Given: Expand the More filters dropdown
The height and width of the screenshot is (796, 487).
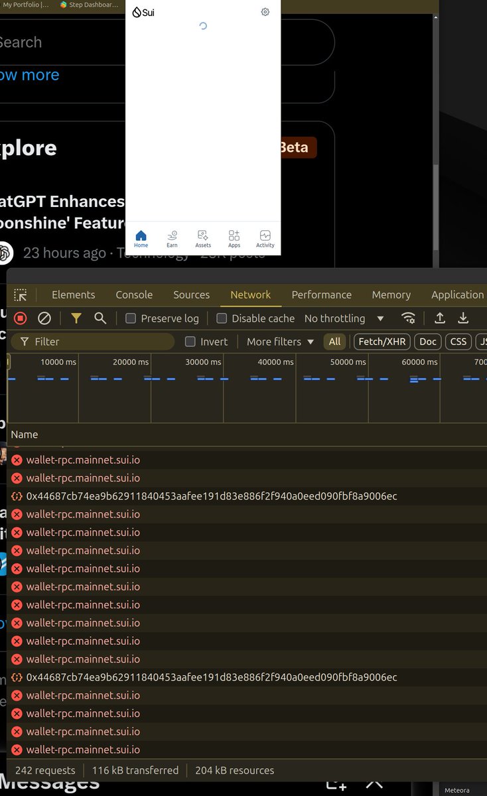Looking at the screenshot, I should point(280,342).
